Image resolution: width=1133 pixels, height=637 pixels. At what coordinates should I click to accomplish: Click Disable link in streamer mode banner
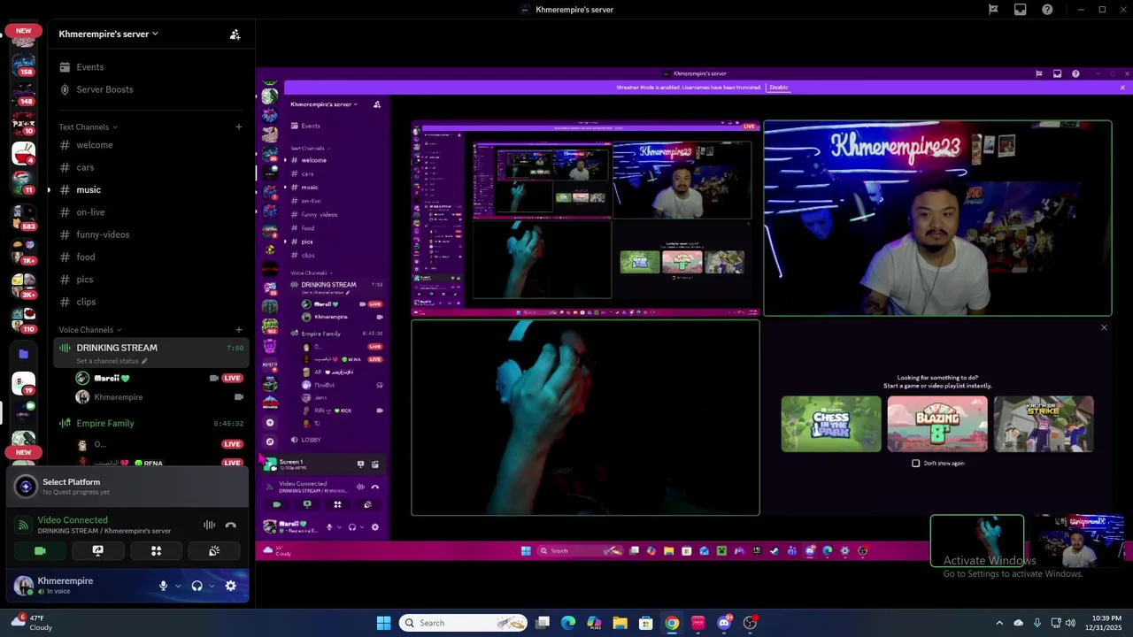coord(778,88)
